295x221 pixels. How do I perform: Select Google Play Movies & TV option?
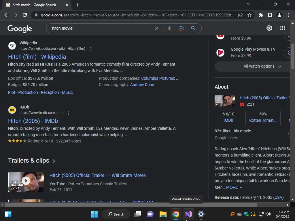point(253,52)
